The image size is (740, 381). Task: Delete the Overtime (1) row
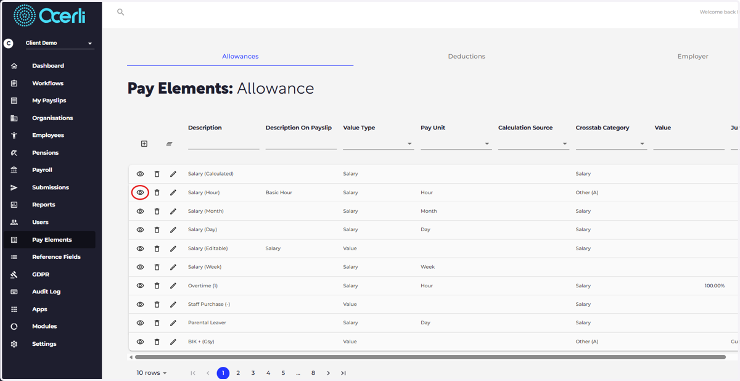click(157, 285)
